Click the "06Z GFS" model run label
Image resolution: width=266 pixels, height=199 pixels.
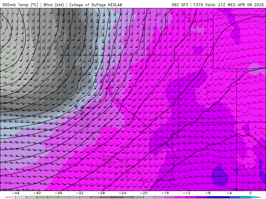pos(180,5)
